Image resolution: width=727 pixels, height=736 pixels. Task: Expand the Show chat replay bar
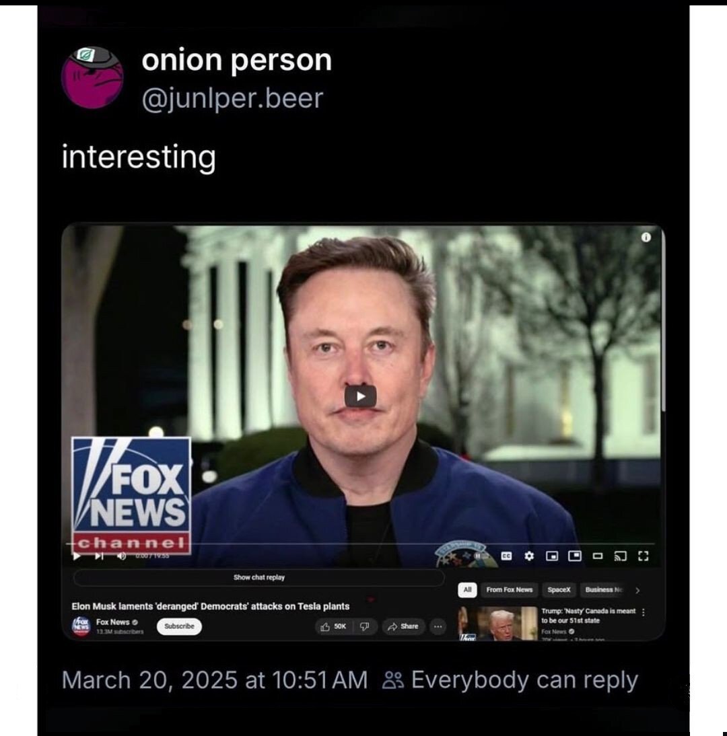point(258,577)
